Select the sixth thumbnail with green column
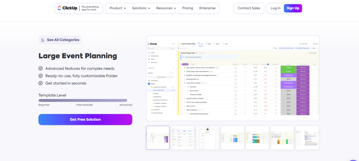This screenshot has width=359, height=161. (282, 137)
